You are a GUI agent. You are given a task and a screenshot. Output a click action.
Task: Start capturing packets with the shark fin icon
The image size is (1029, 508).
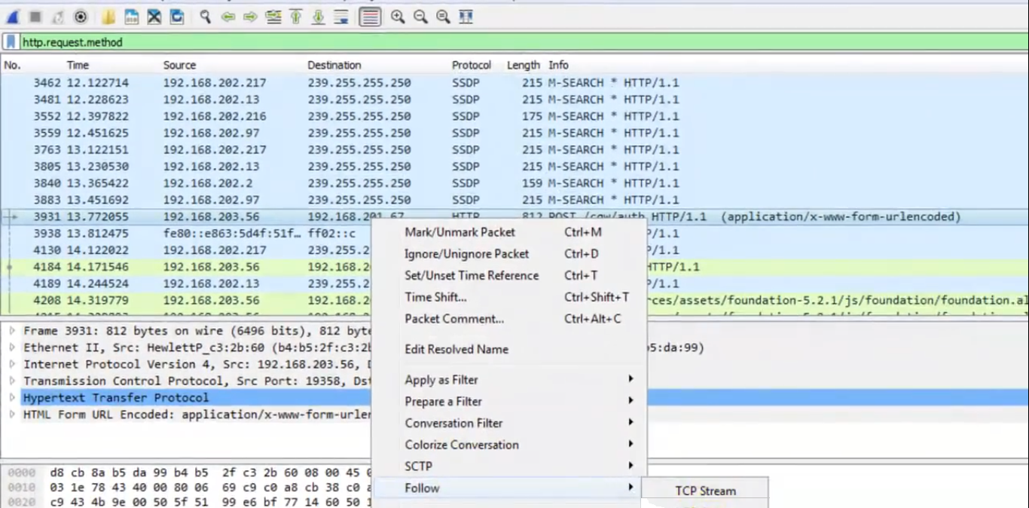pos(13,17)
